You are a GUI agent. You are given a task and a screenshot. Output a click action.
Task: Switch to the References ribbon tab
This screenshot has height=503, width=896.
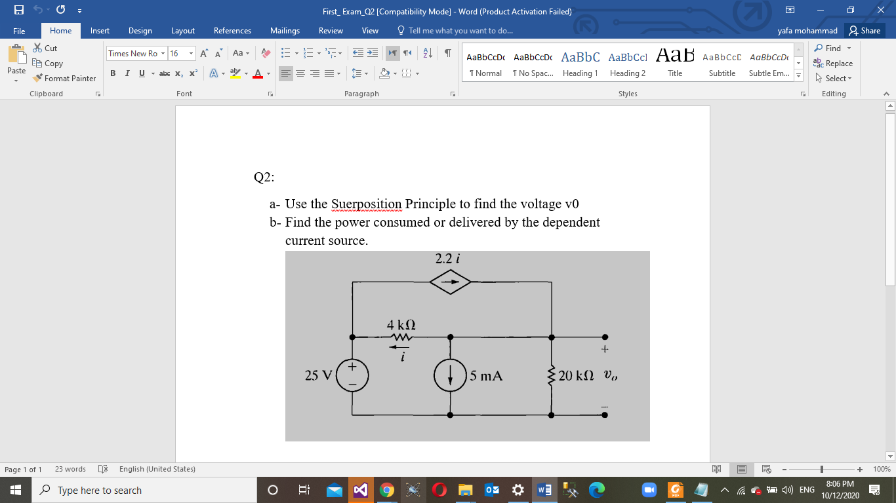(232, 30)
